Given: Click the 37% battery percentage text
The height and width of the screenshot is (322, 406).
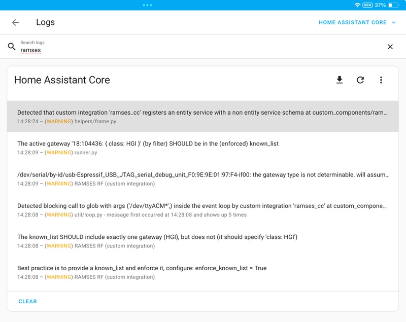Looking at the screenshot, I should coord(380,5).
